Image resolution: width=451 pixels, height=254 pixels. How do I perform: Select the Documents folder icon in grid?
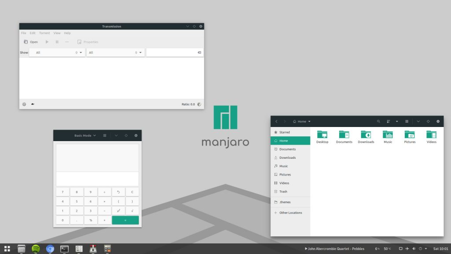tap(344, 137)
